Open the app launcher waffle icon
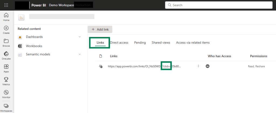 (x=6, y=5)
